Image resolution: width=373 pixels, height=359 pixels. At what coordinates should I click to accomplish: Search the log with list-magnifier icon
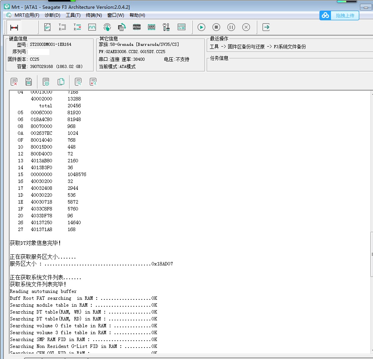pyautogui.click(x=78, y=82)
